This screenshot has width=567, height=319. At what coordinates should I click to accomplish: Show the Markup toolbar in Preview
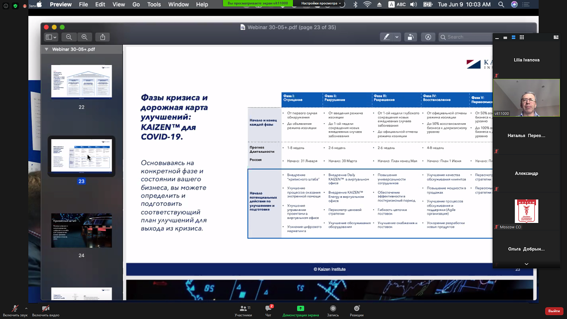point(428,37)
